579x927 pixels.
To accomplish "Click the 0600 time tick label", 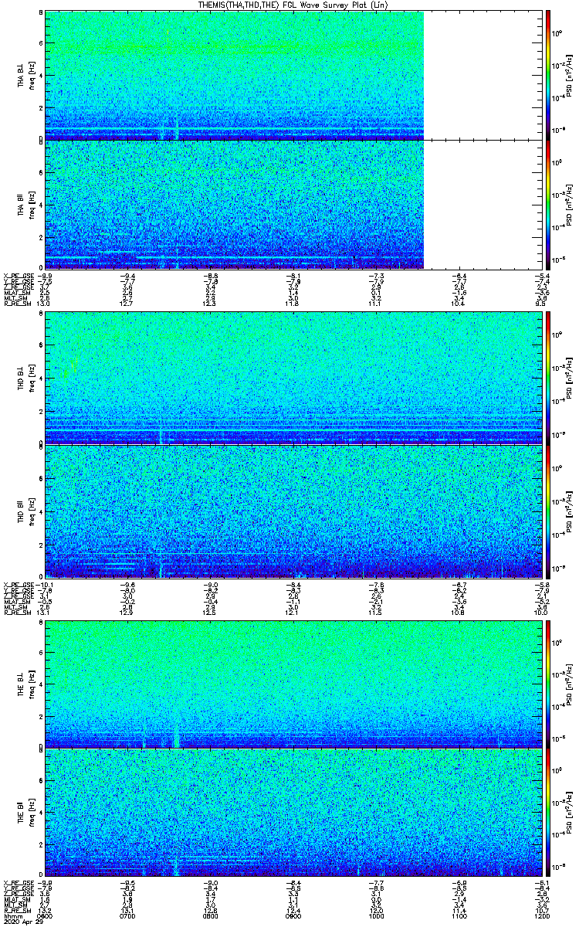I will pos(46,917).
